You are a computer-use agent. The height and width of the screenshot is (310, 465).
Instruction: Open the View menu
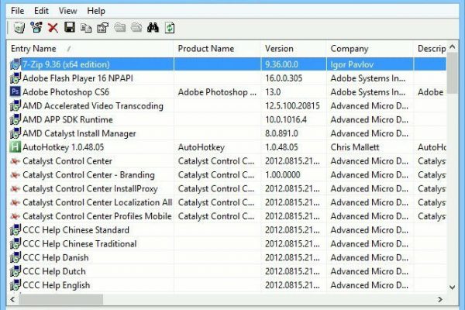point(67,11)
